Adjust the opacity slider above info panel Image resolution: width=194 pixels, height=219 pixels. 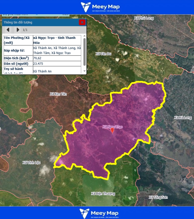click(36, 14)
